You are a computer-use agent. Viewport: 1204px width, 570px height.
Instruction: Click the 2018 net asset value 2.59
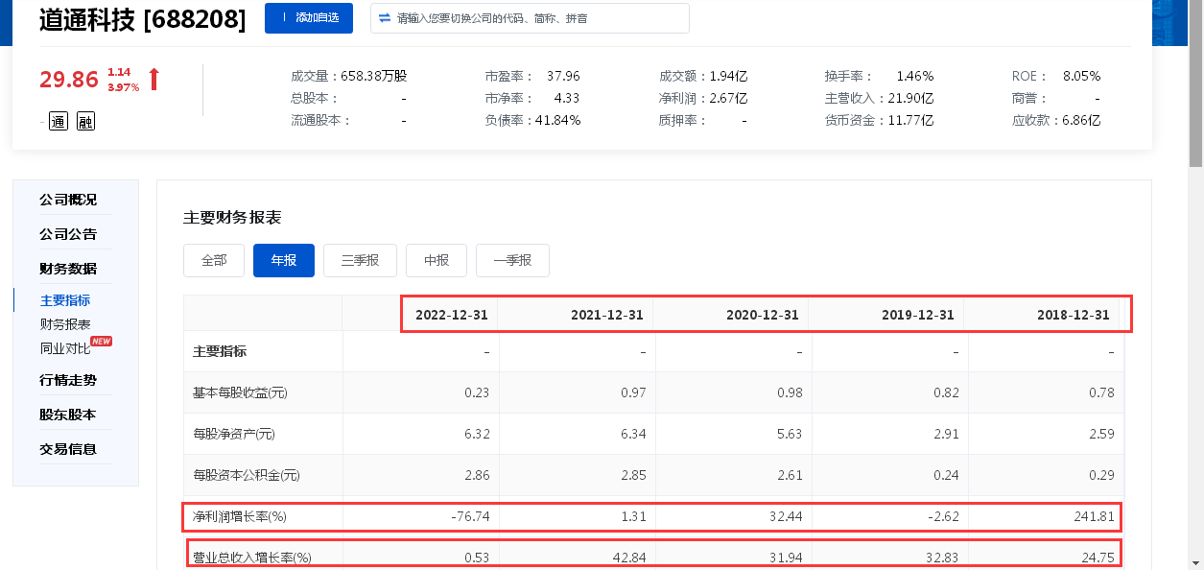[1101, 434]
